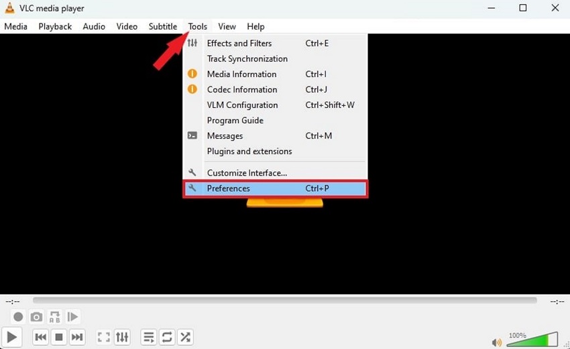Toggle the playlist view icon
The width and height of the screenshot is (570, 349).
[x=149, y=337]
